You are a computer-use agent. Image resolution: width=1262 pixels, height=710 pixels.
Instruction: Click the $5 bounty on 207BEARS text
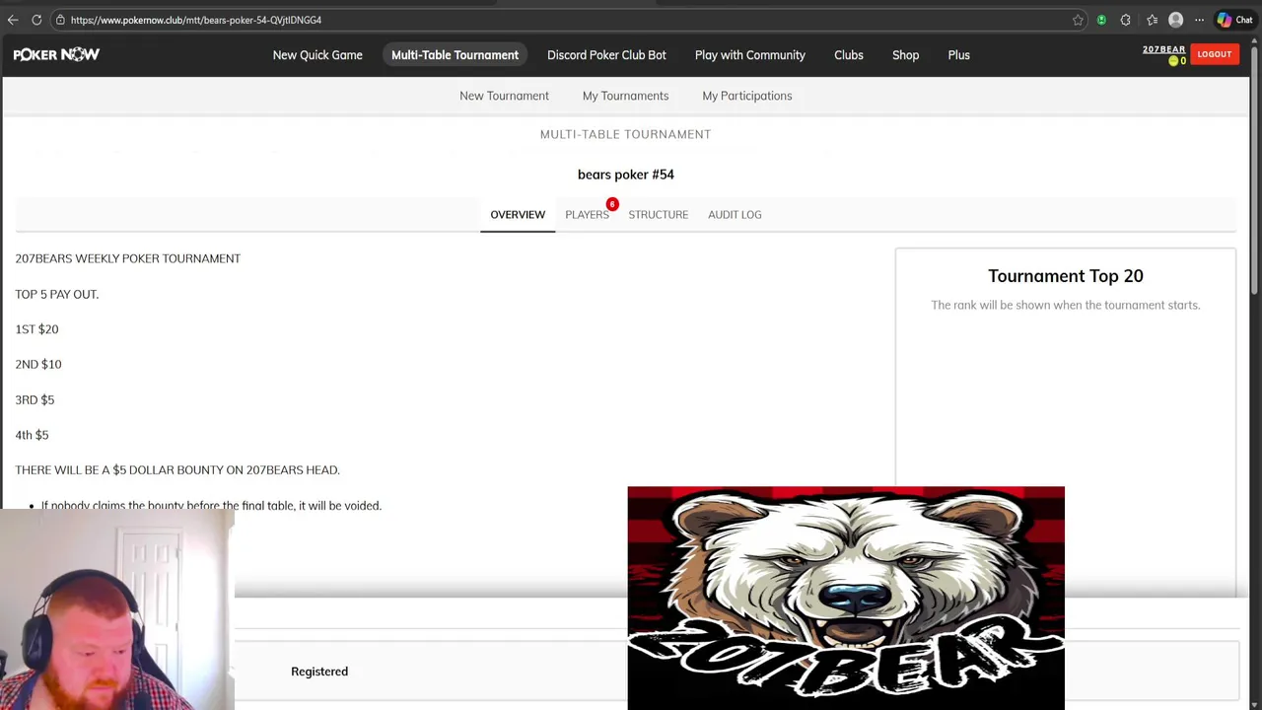point(177,470)
